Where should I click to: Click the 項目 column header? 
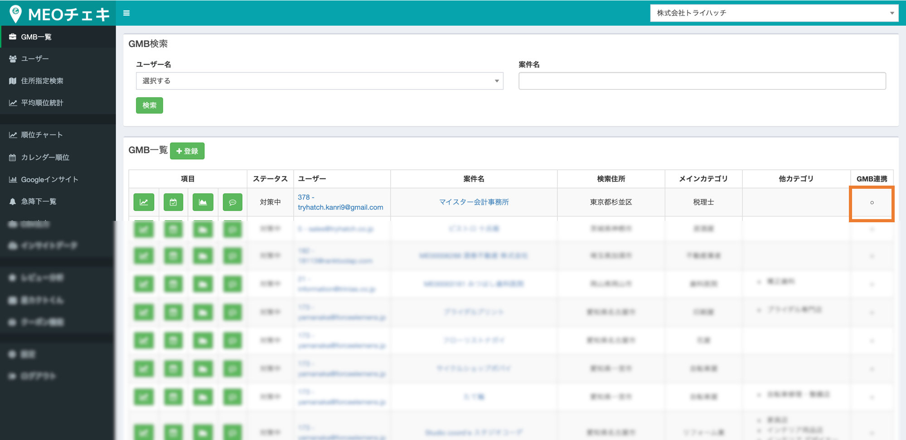pos(188,179)
